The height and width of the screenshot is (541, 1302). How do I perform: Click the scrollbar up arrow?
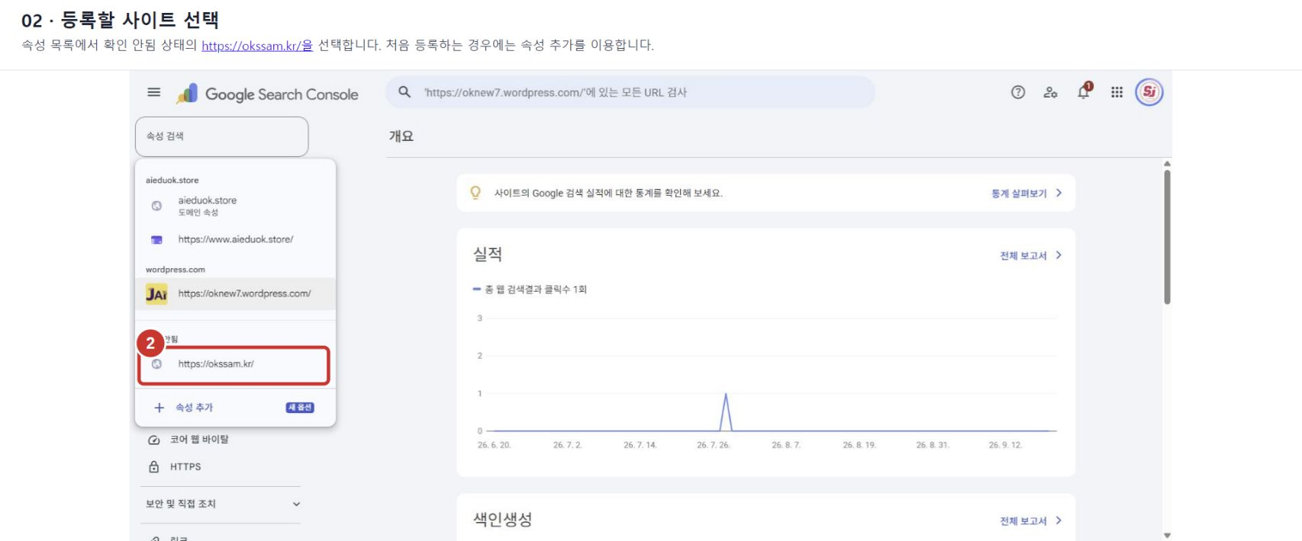(1167, 164)
